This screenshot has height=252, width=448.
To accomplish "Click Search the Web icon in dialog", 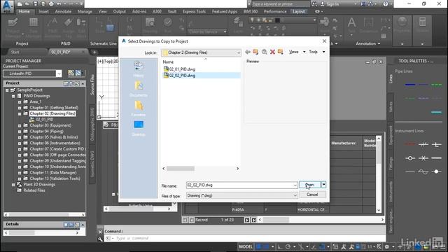I will [265, 52].
